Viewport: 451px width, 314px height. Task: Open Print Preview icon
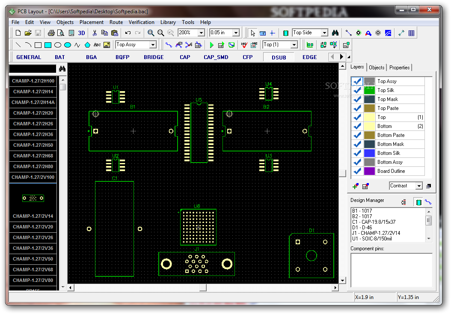pyautogui.click(x=61, y=33)
